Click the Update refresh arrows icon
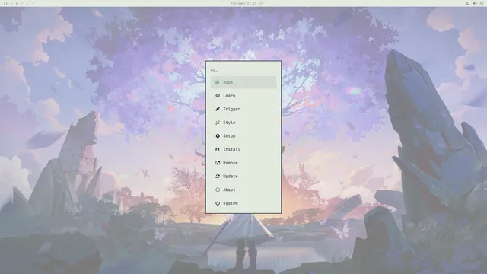 (218, 176)
